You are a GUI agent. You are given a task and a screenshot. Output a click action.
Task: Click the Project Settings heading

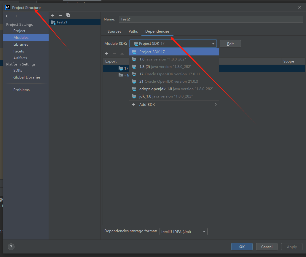[x=20, y=25]
